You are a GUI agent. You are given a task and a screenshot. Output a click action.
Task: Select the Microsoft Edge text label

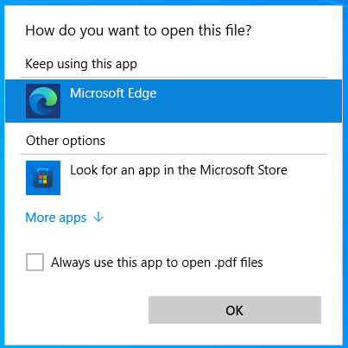coord(113,93)
